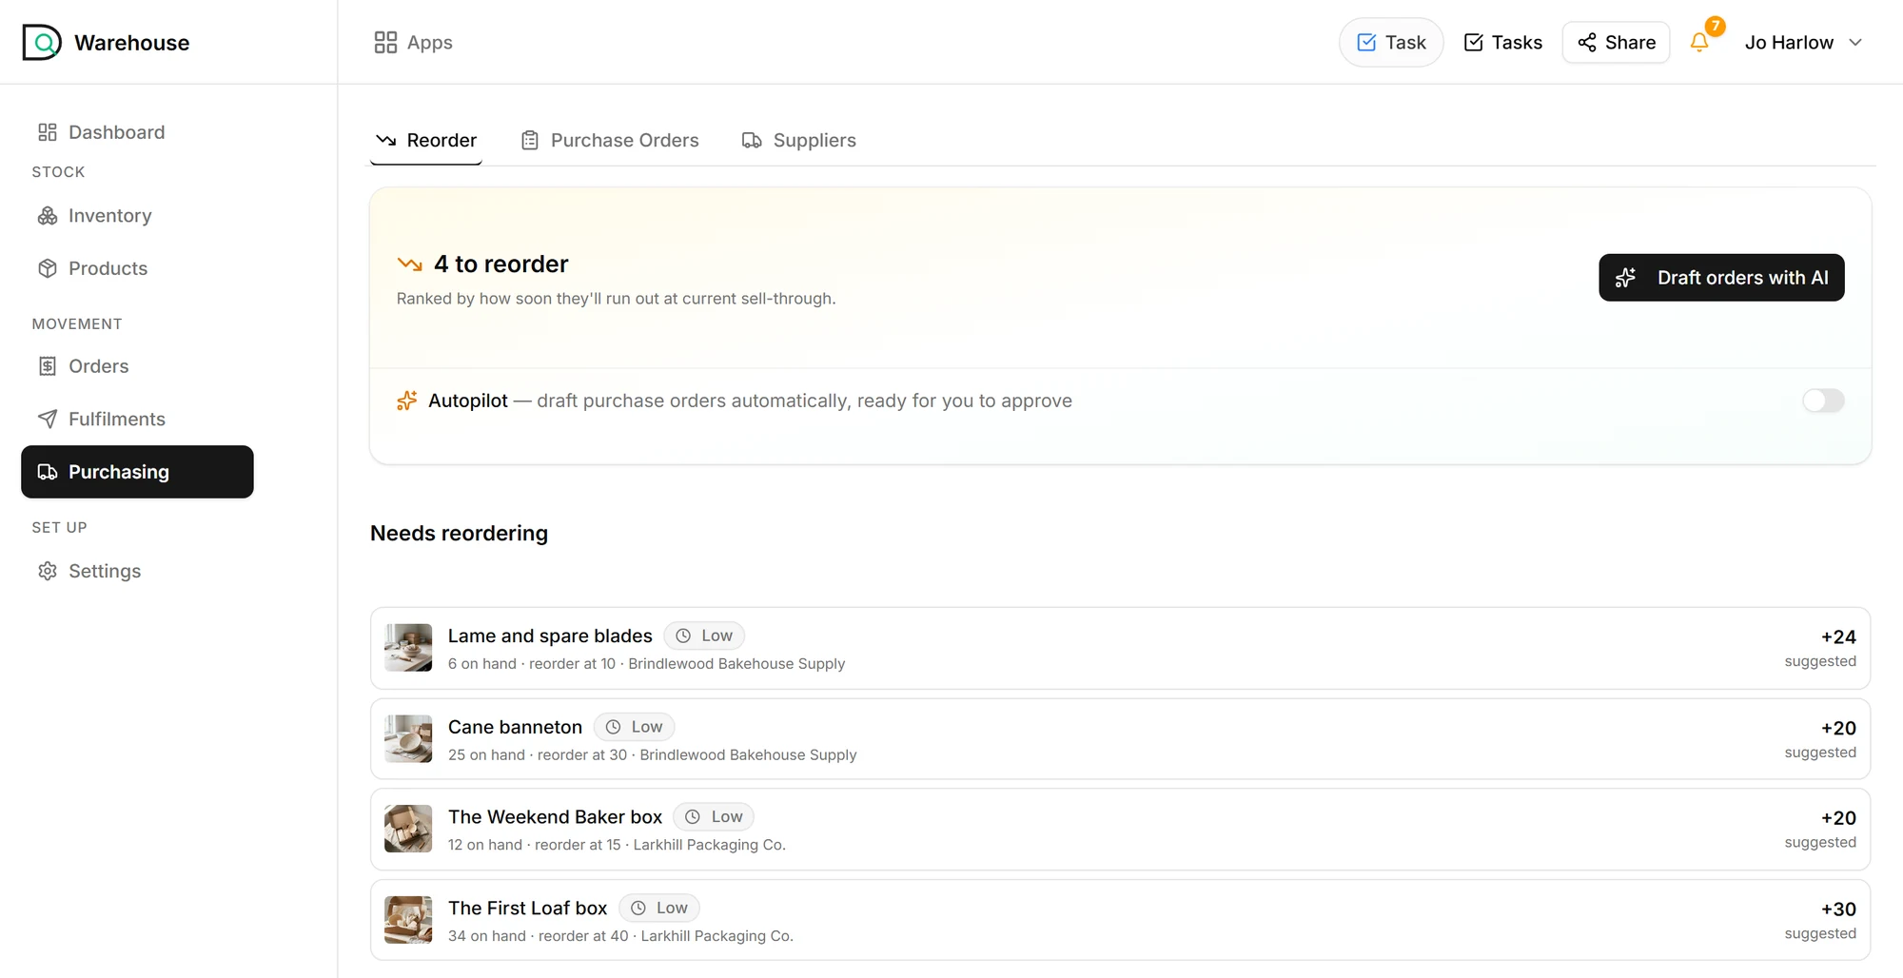Open the Tasks list button
This screenshot has width=1903, height=978.
[1503, 43]
